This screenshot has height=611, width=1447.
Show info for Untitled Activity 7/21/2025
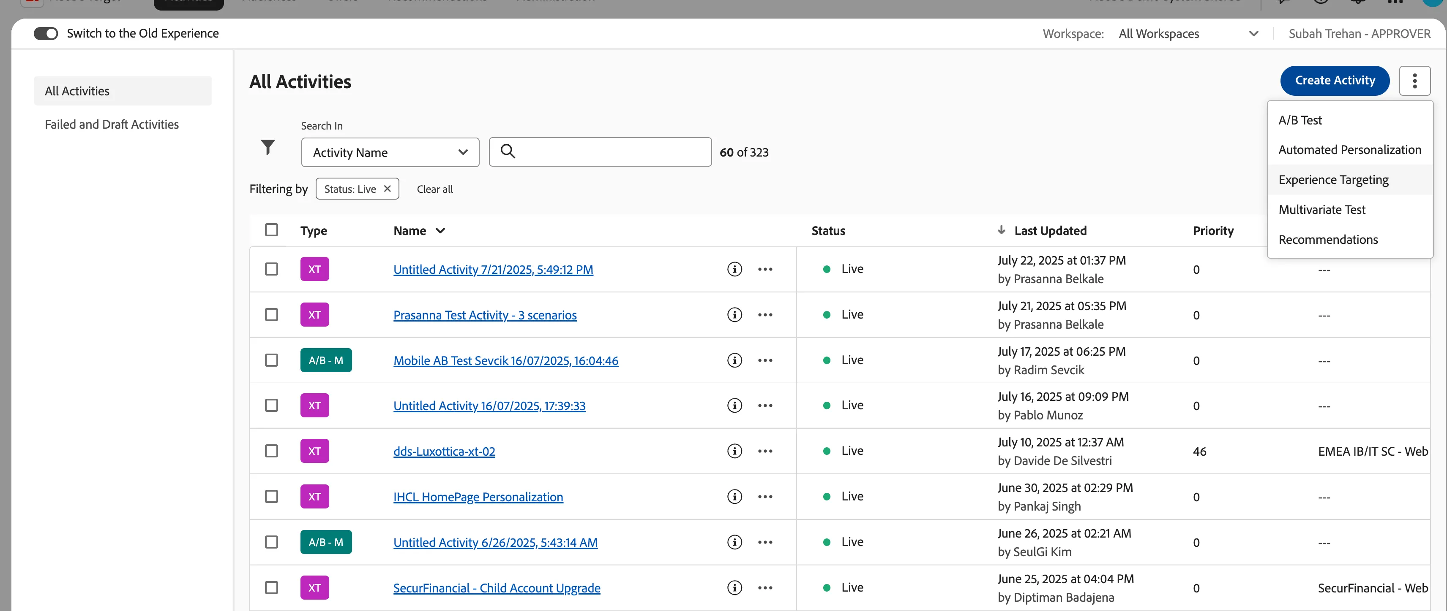(734, 269)
